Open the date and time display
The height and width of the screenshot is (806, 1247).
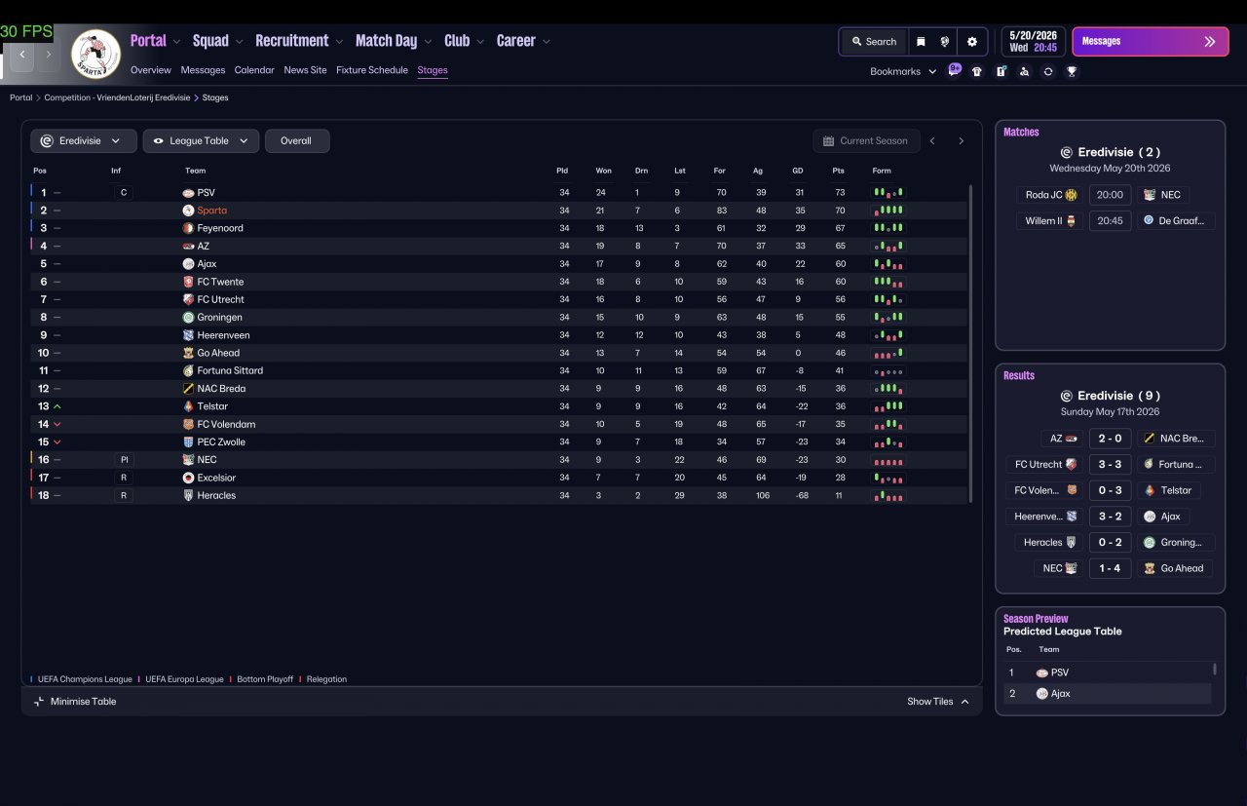pos(1033,42)
